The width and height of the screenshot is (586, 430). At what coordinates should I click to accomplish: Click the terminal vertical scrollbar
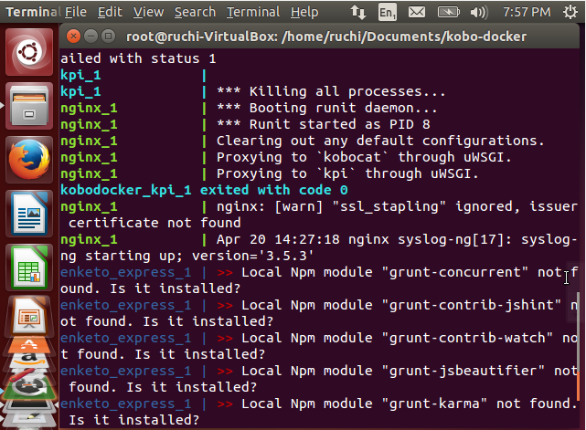[578, 347]
